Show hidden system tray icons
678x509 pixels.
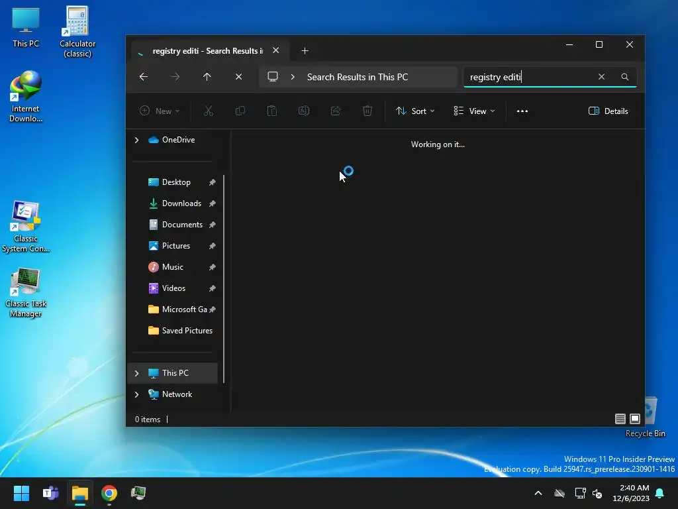(x=538, y=493)
